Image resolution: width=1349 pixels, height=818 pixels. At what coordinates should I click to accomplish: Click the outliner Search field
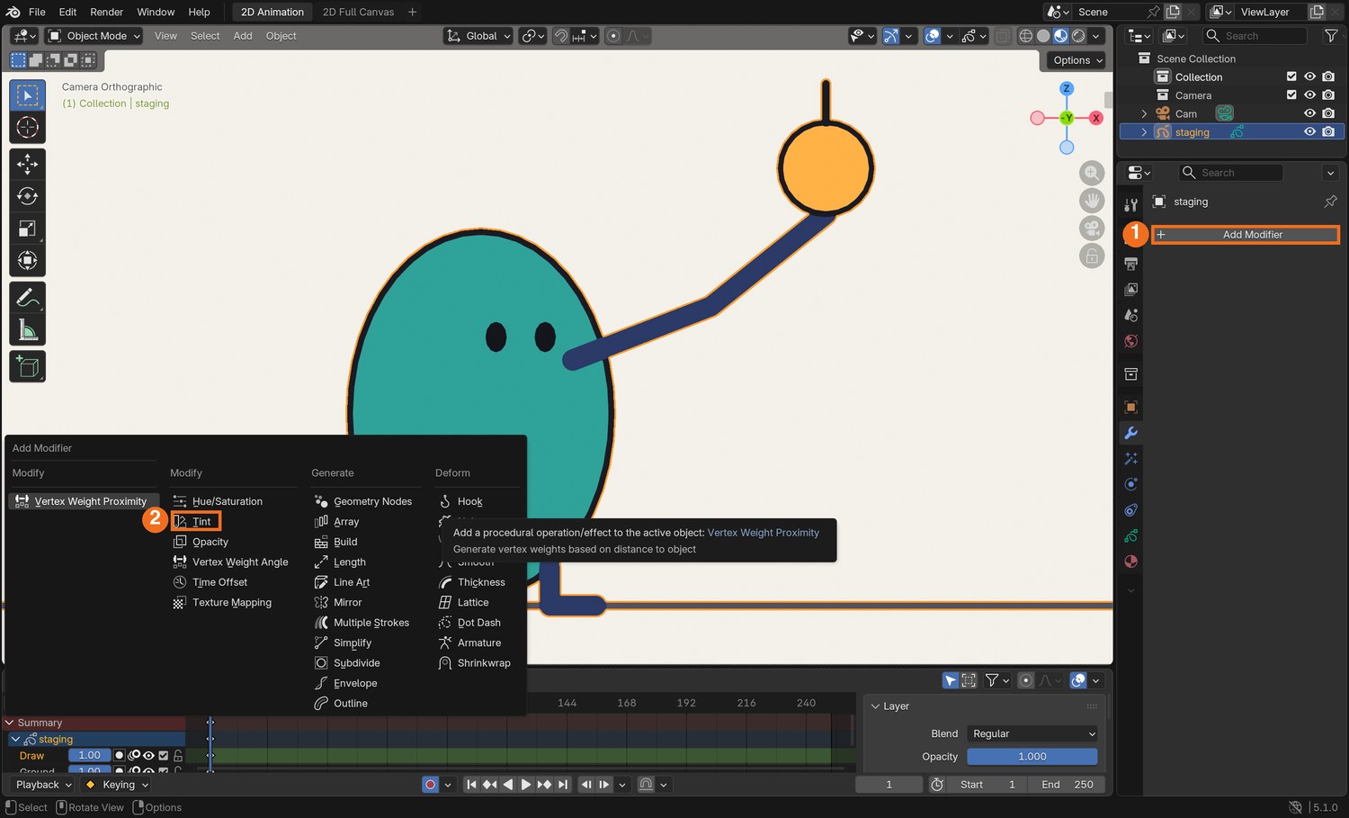(x=1255, y=36)
